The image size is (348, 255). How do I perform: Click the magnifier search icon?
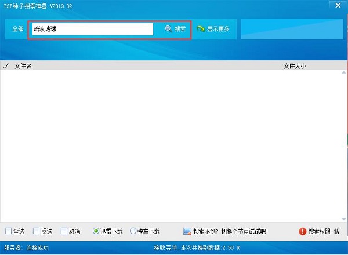pos(168,28)
